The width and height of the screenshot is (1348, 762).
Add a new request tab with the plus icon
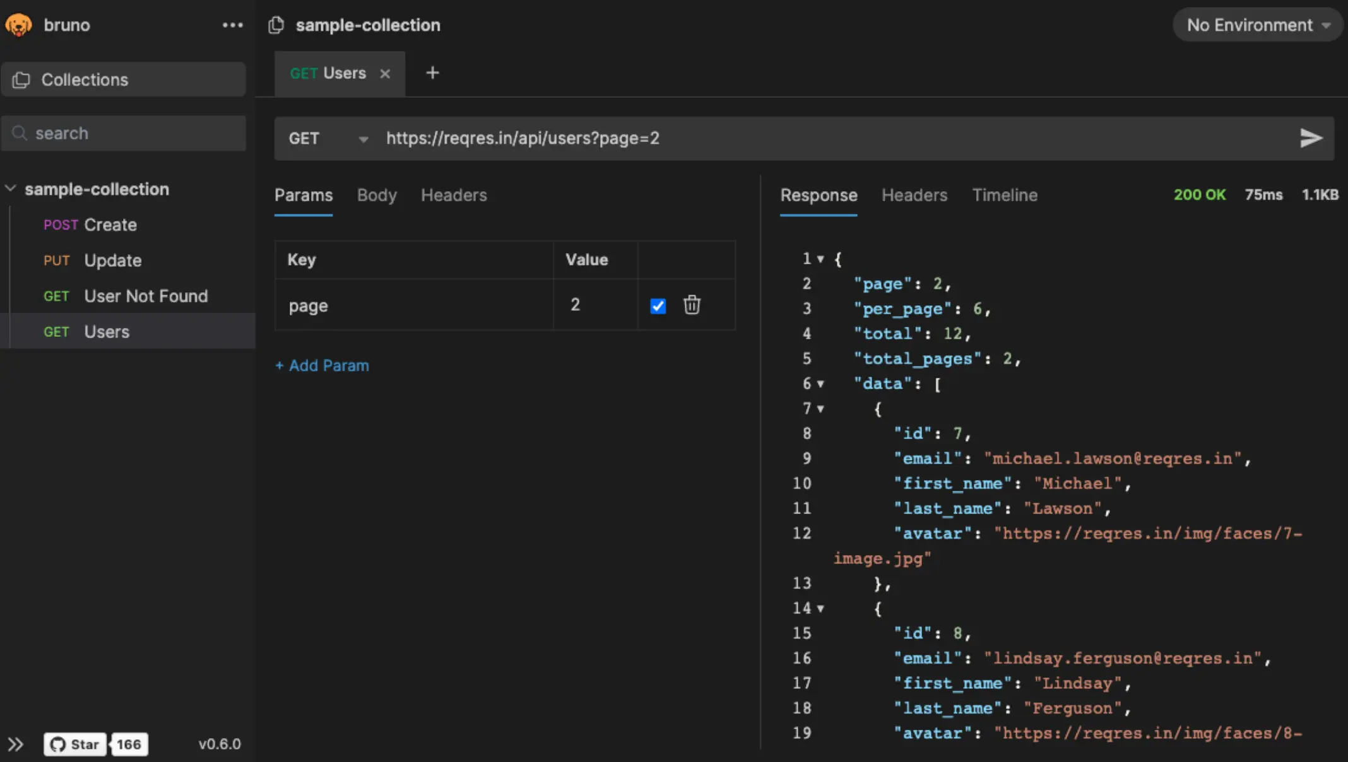(x=432, y=73)
